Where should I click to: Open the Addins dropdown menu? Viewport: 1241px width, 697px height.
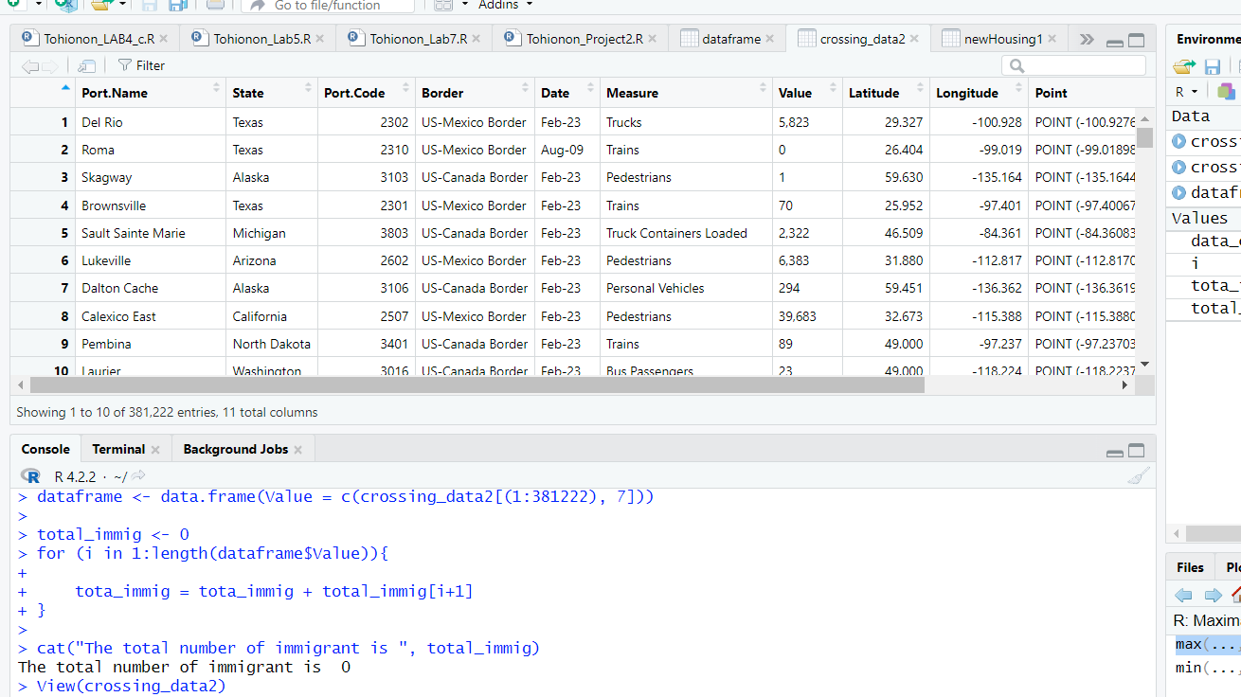point(505,5)
